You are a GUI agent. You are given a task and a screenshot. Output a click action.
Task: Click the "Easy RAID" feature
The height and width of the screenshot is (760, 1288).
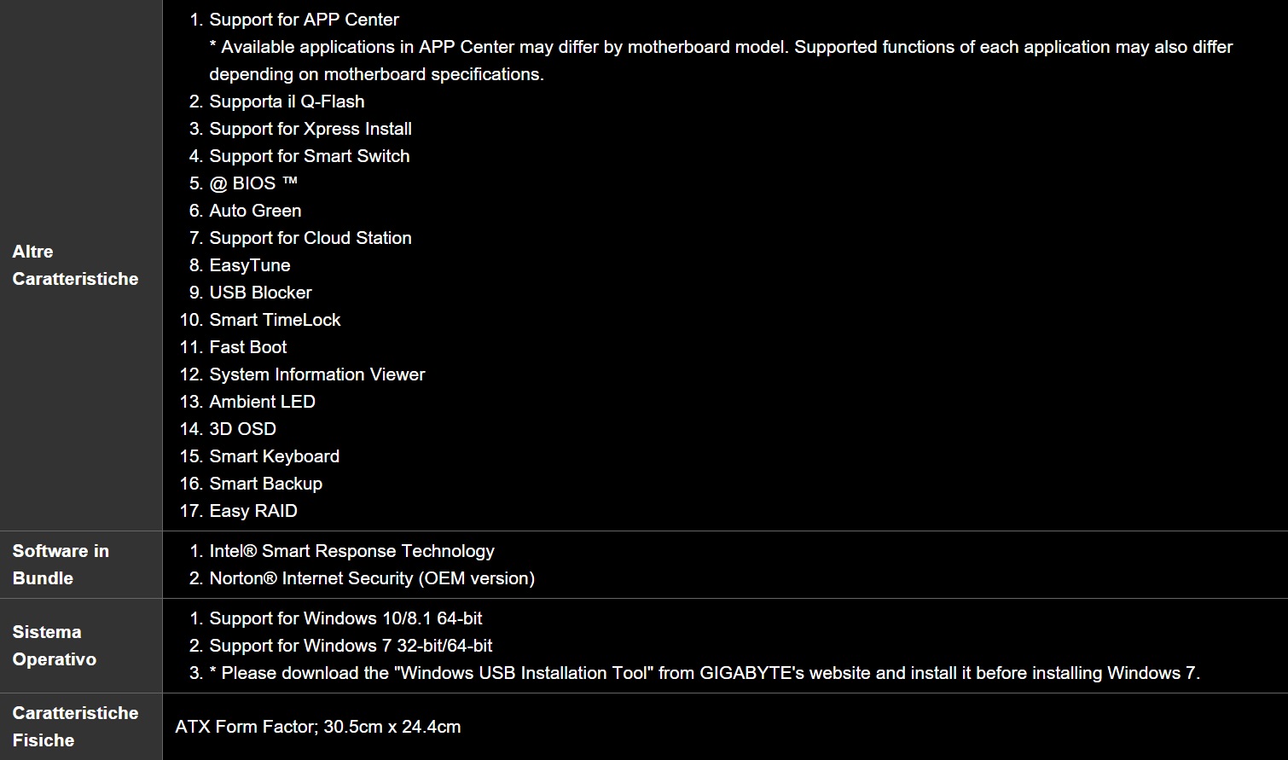[x=253, y=511]
